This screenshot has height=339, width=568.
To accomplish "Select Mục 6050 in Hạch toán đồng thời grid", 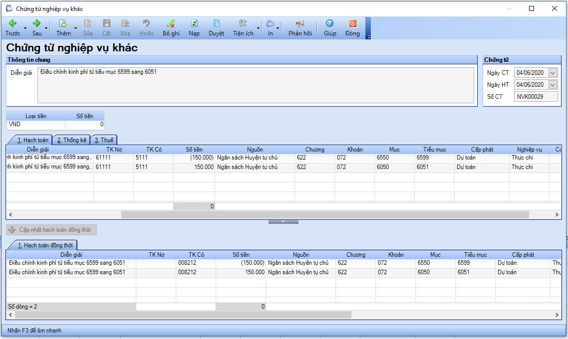I will click(x=435, y=272).
